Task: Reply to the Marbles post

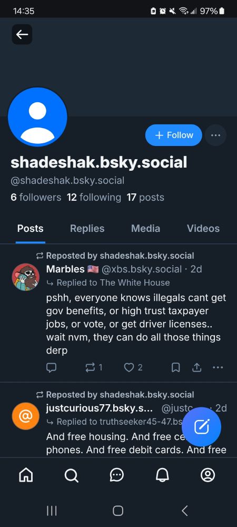Action: tap(51, 367)
